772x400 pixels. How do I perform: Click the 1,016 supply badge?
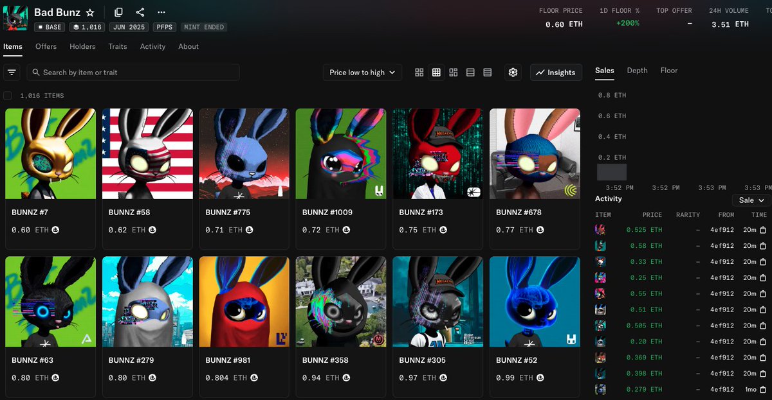pos(87,28)
